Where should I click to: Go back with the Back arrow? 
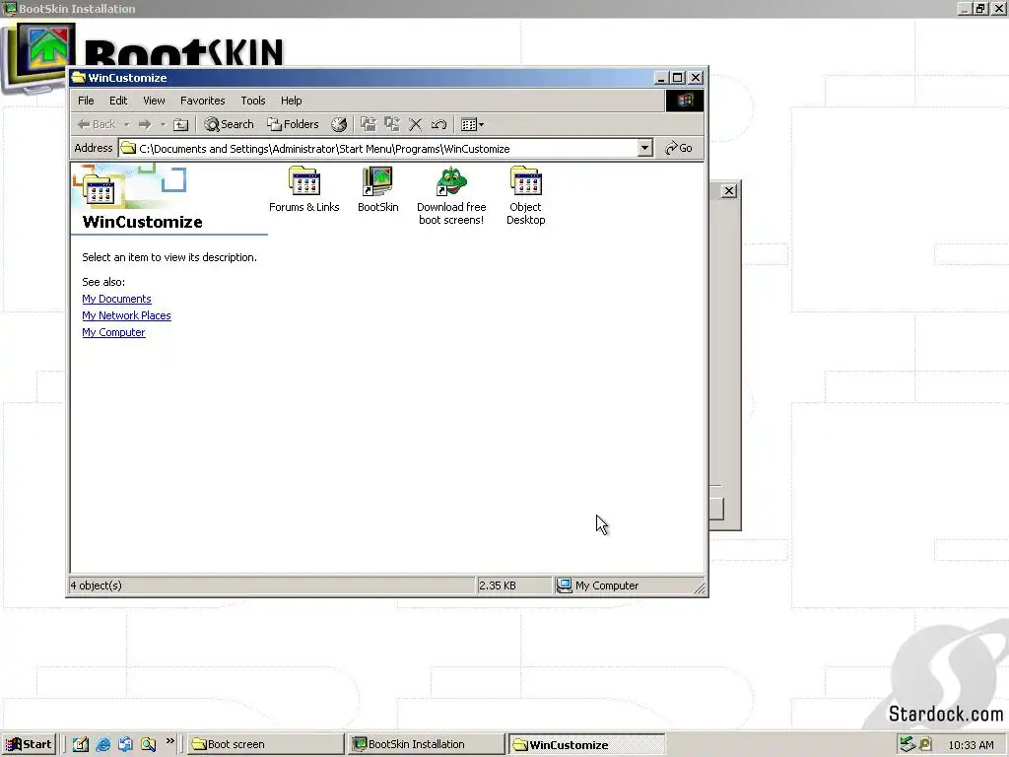point(97,124)
